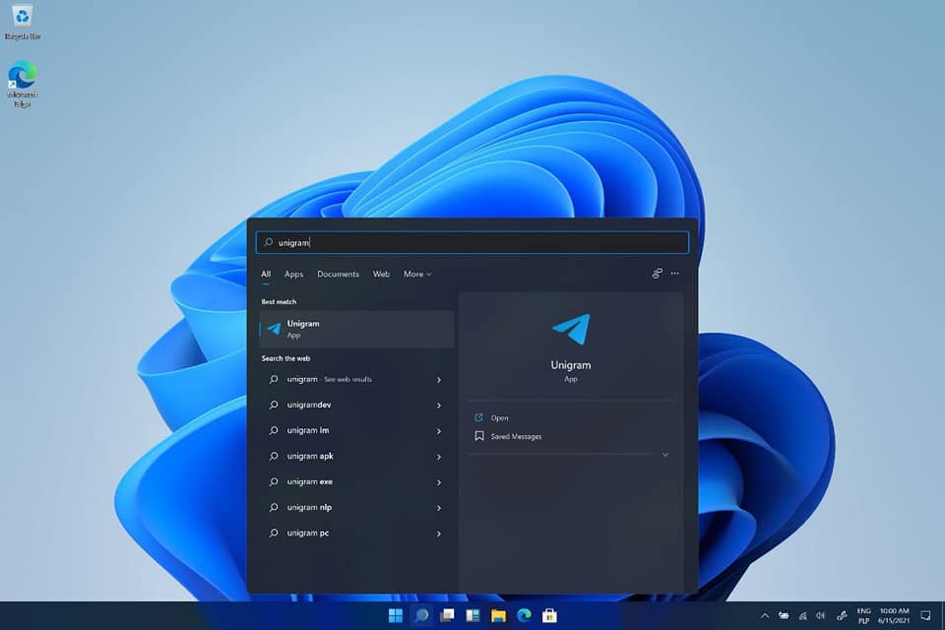Click Open in the Unigram preview pane
This screenshot has height=630, width=945.
(500, 417)
